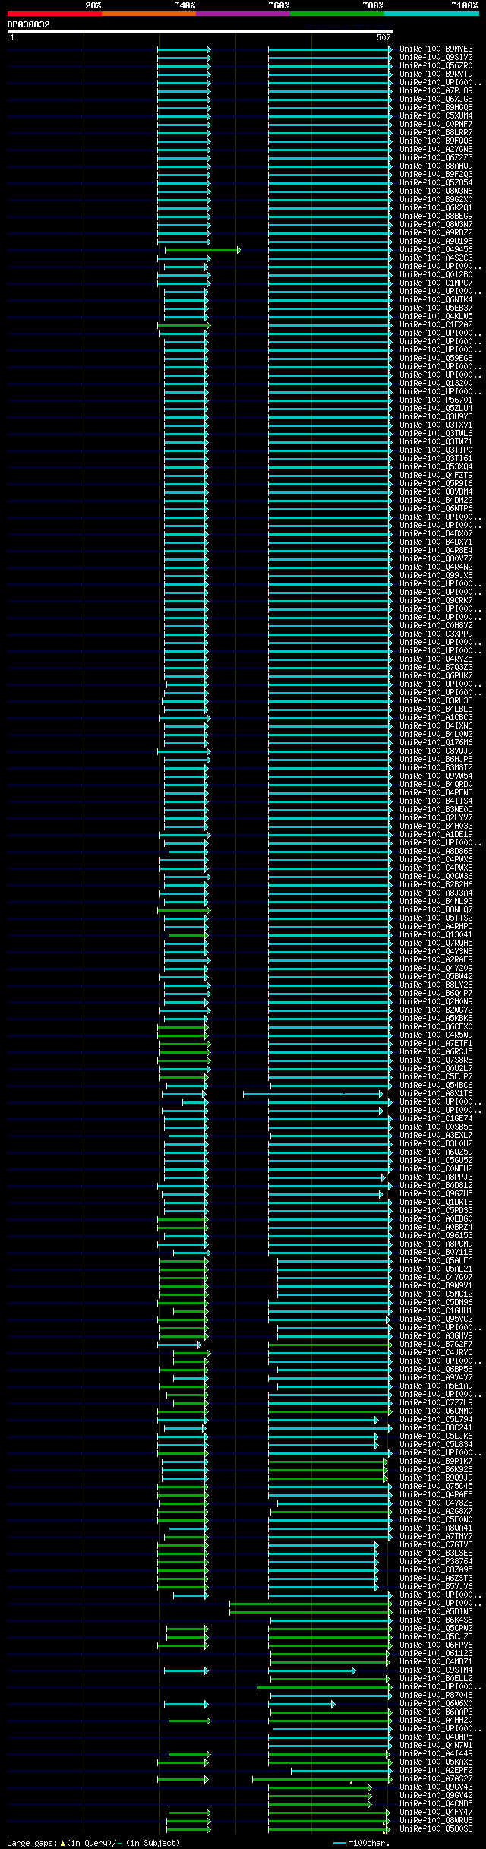486x1849 pixels.
Task: Open hit UniRef100_P56701
Action: 436,400
